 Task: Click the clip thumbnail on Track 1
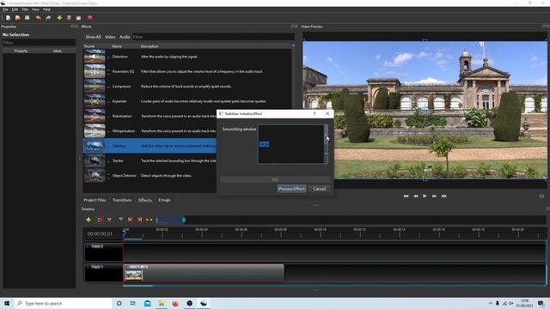pyautogui.click(x=134, y=275)
